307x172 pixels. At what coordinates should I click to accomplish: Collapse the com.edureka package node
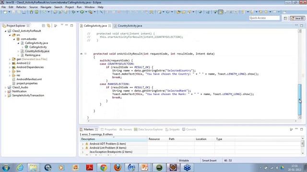[x=14, y=39]
